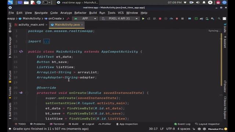
Task: Open the Assistant panel on right edge
Action: click(225, 42)
